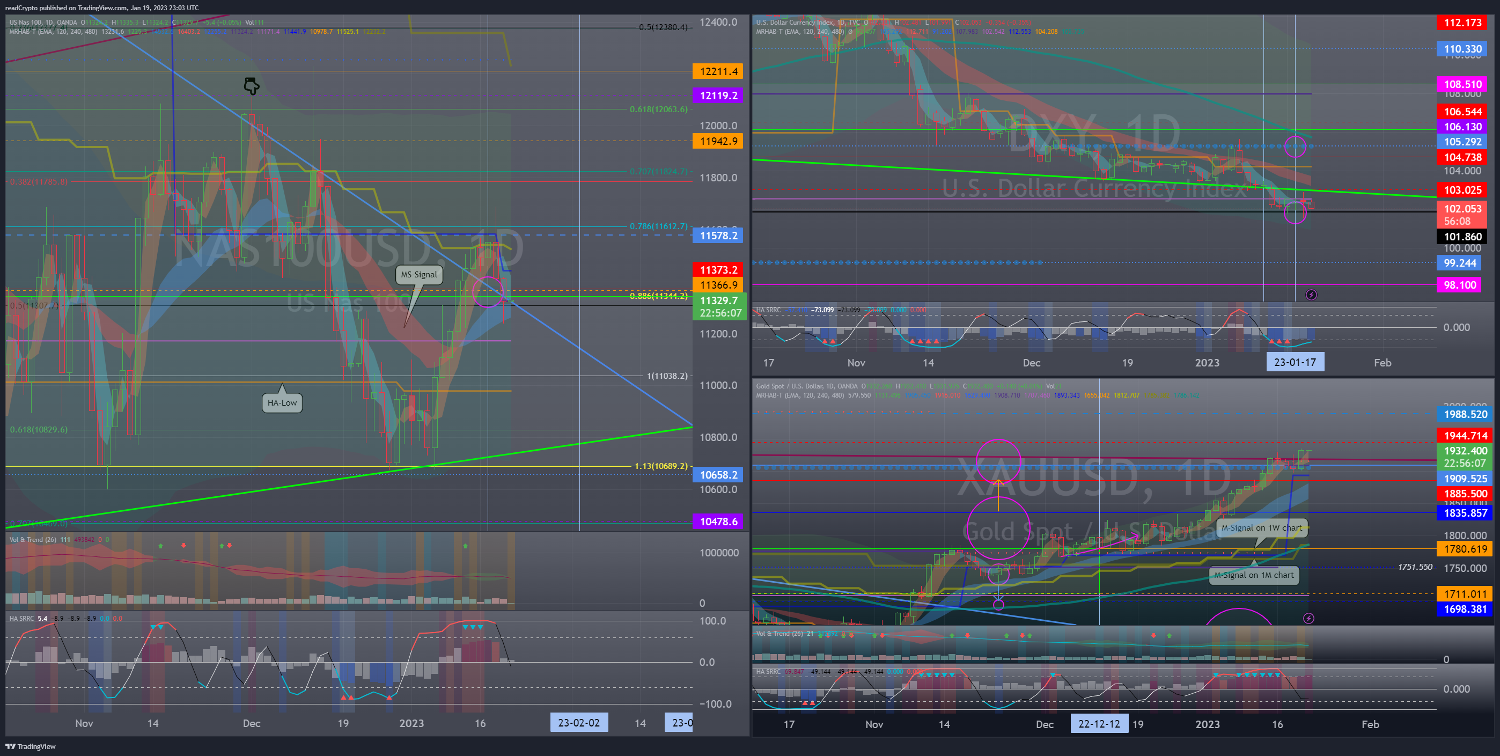Click the lightning event icon on XAUUSD chart
Viewport: 1500px width, 756px height.
tap(1308, 618)
